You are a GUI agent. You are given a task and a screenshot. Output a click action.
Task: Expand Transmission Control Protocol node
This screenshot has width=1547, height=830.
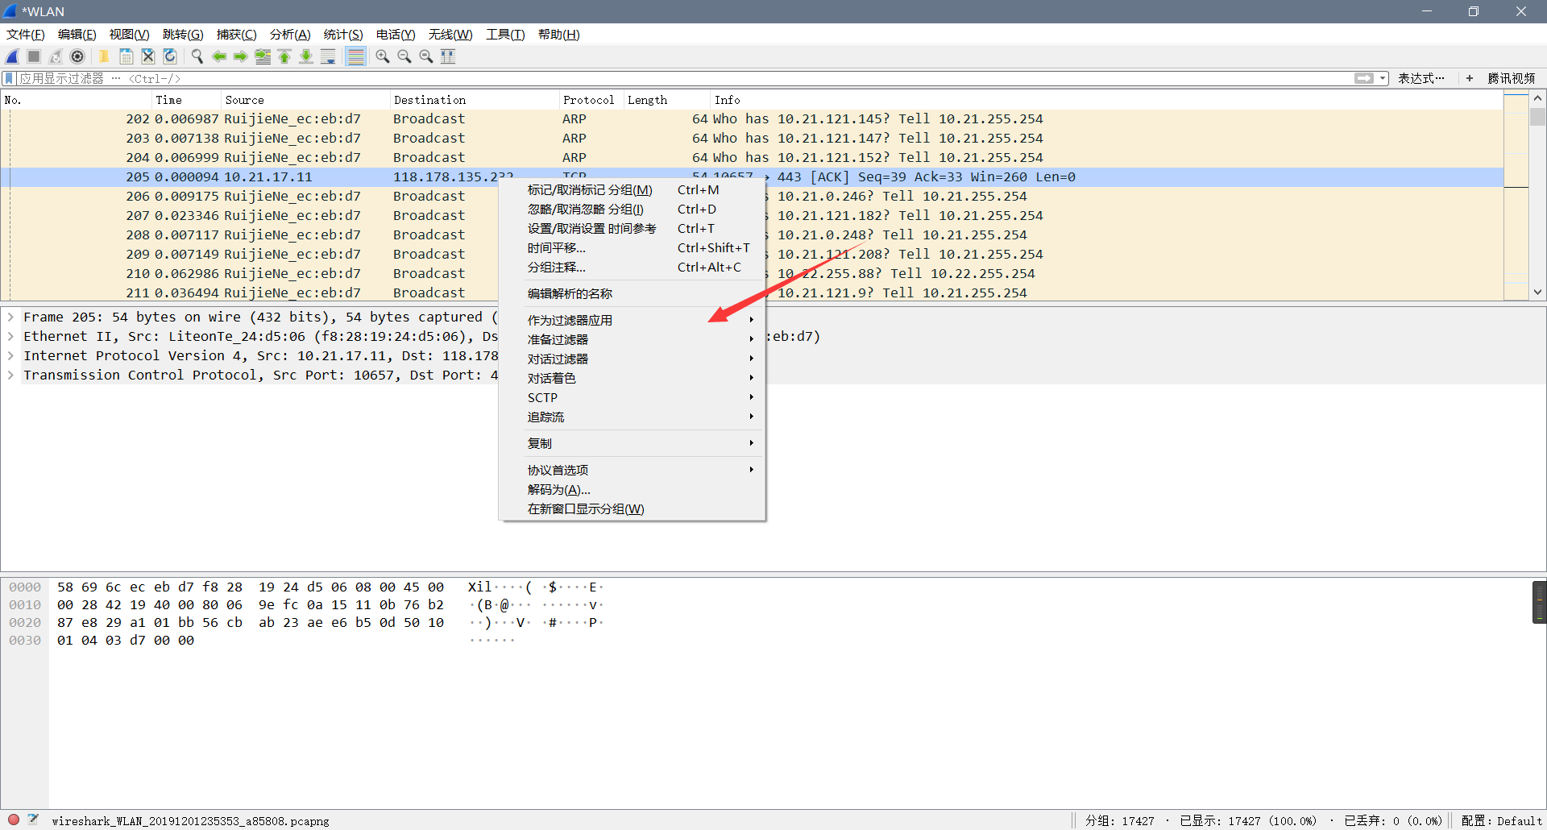click(x=10, y=376)
